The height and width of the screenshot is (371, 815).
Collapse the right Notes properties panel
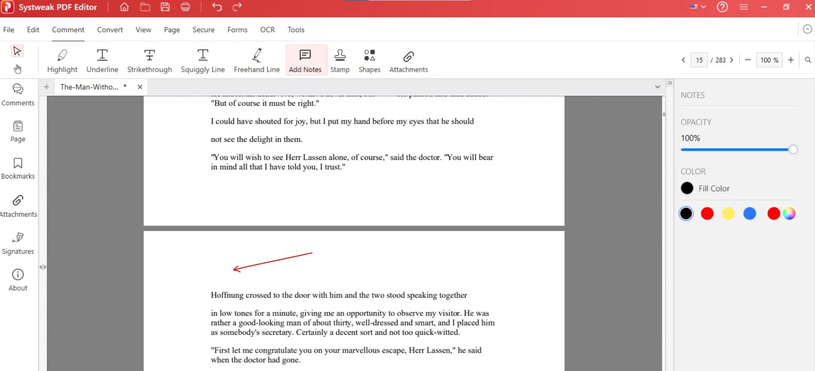click(x=669, y=83)
